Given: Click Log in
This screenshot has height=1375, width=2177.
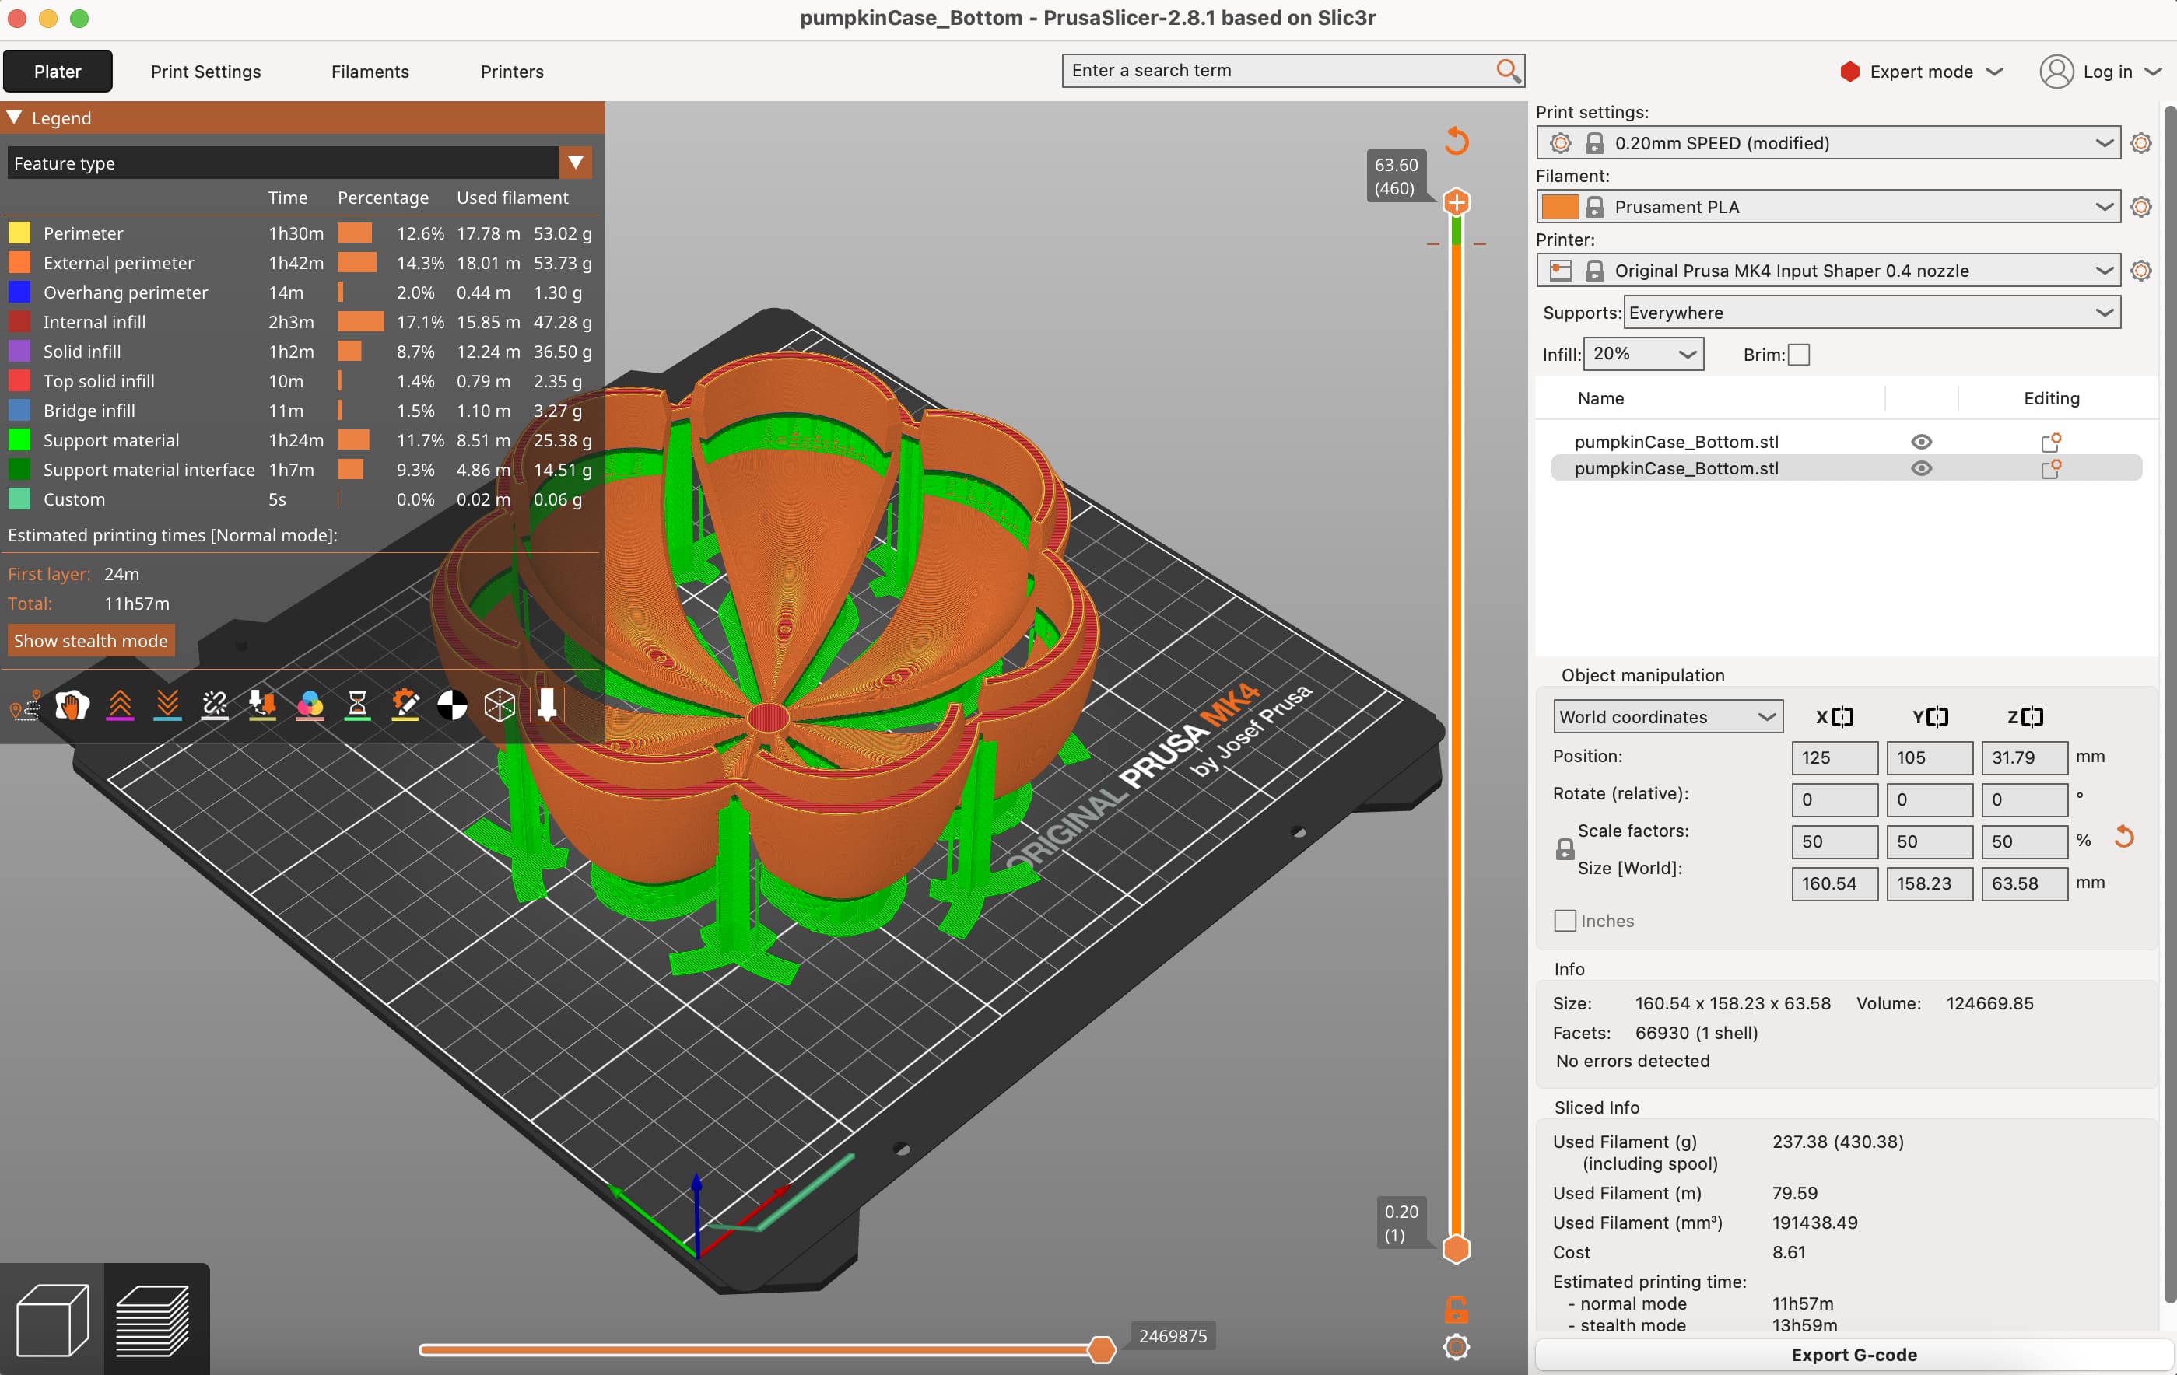Looking at the screenshot, I should tap(2099, 72).
